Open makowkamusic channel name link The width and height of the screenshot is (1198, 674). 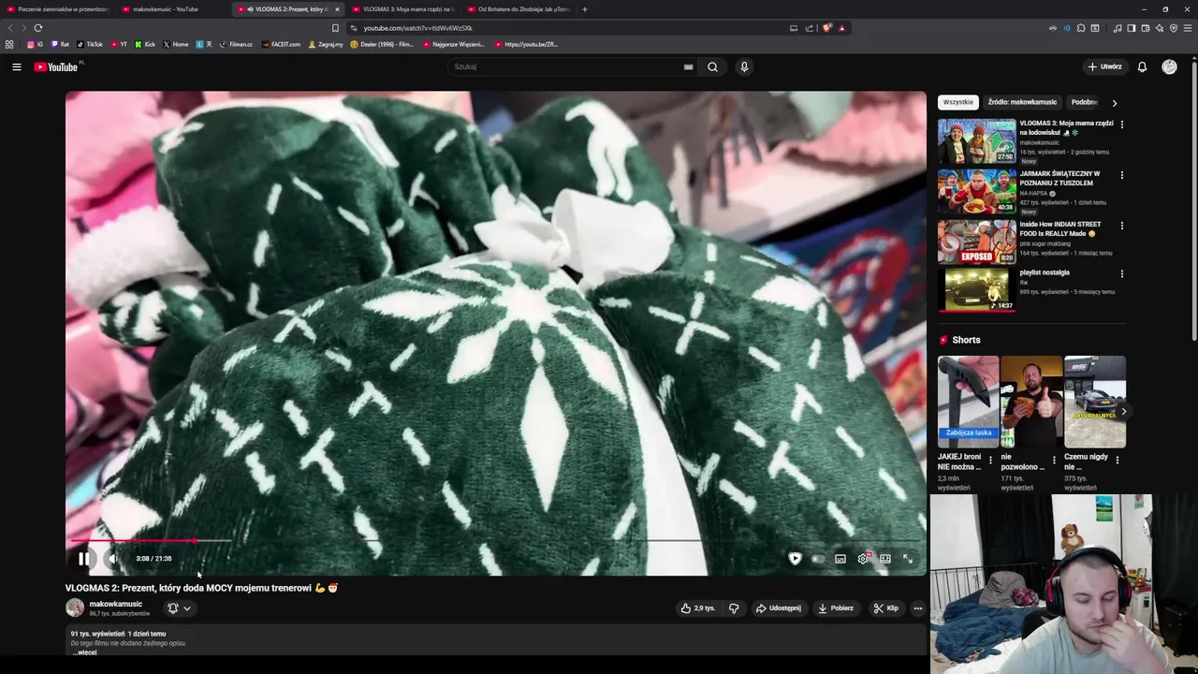tap(116, 604)
